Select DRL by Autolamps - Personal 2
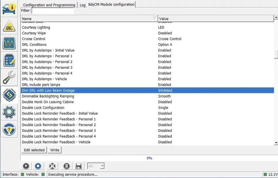The width and height of the screenshot is (278, 178). click(x=147, y=62)
